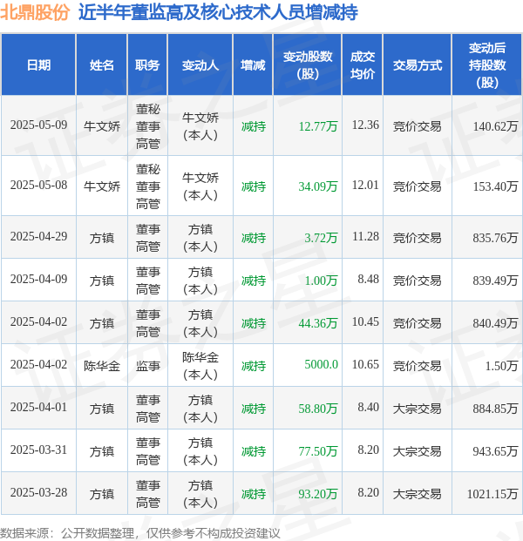The width and height of the screenshot is (523, 541).
Task: Click 董秘 董事 高管 in 2025-05-08 row
Action: (147, 186)
